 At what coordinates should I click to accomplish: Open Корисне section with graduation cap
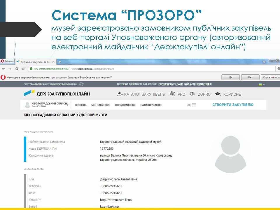[228, 94]
